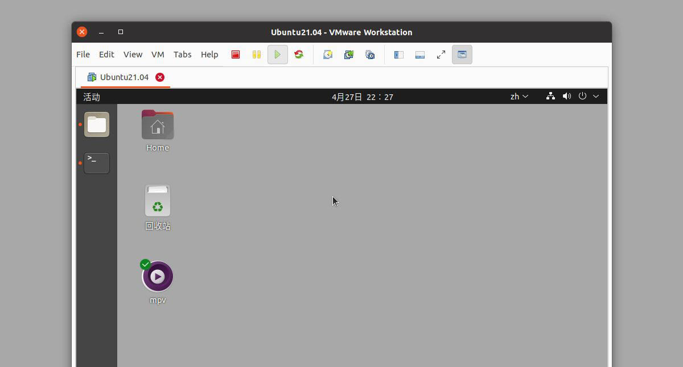Take a snapshot of the virtual machine

[328, 55]
